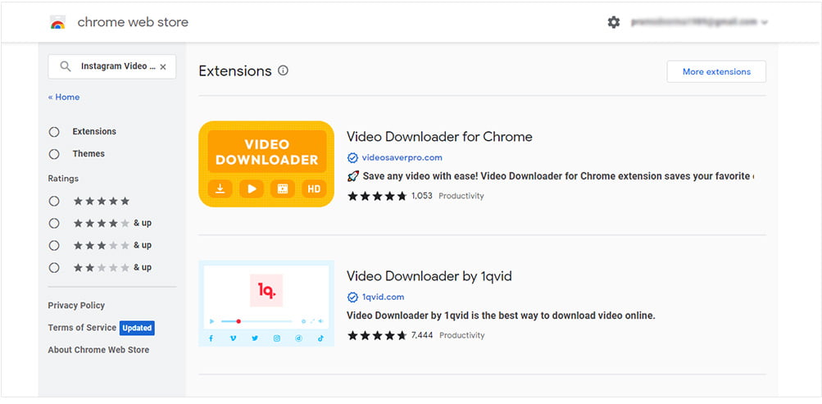822x404 pixels.
Task: Click the verified badge next to videosaverpro.com
Action: (352, 157)
